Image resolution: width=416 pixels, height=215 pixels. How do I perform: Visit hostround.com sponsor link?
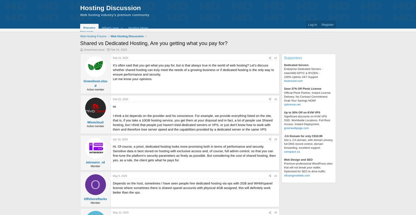pos(293,81)
